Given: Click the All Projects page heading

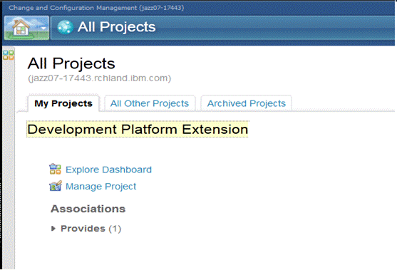Looking at the screenshot, I should [x=71, y=63].
